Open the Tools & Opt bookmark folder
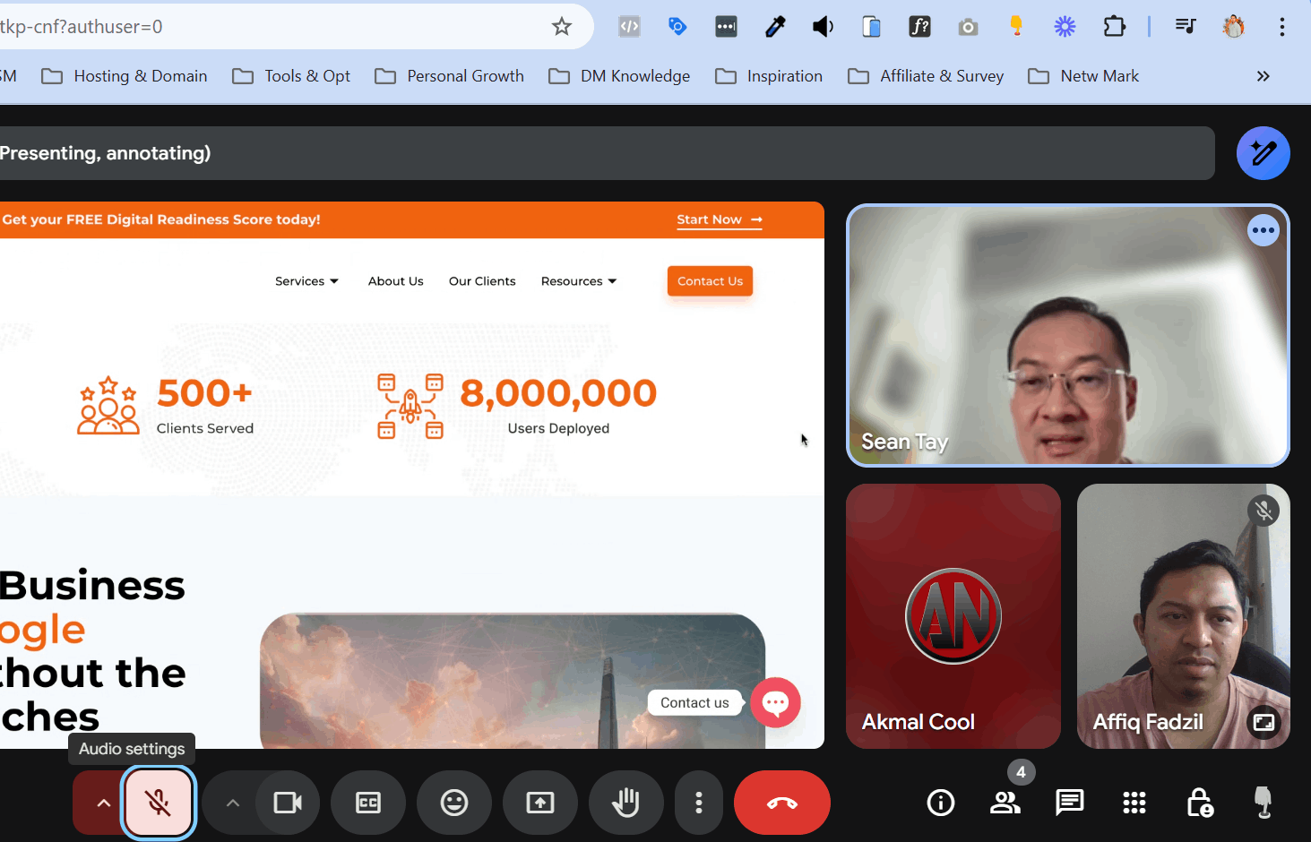The width and height of the screenshot is (1311, 842). pyautogui.click(x=291, y=76)
